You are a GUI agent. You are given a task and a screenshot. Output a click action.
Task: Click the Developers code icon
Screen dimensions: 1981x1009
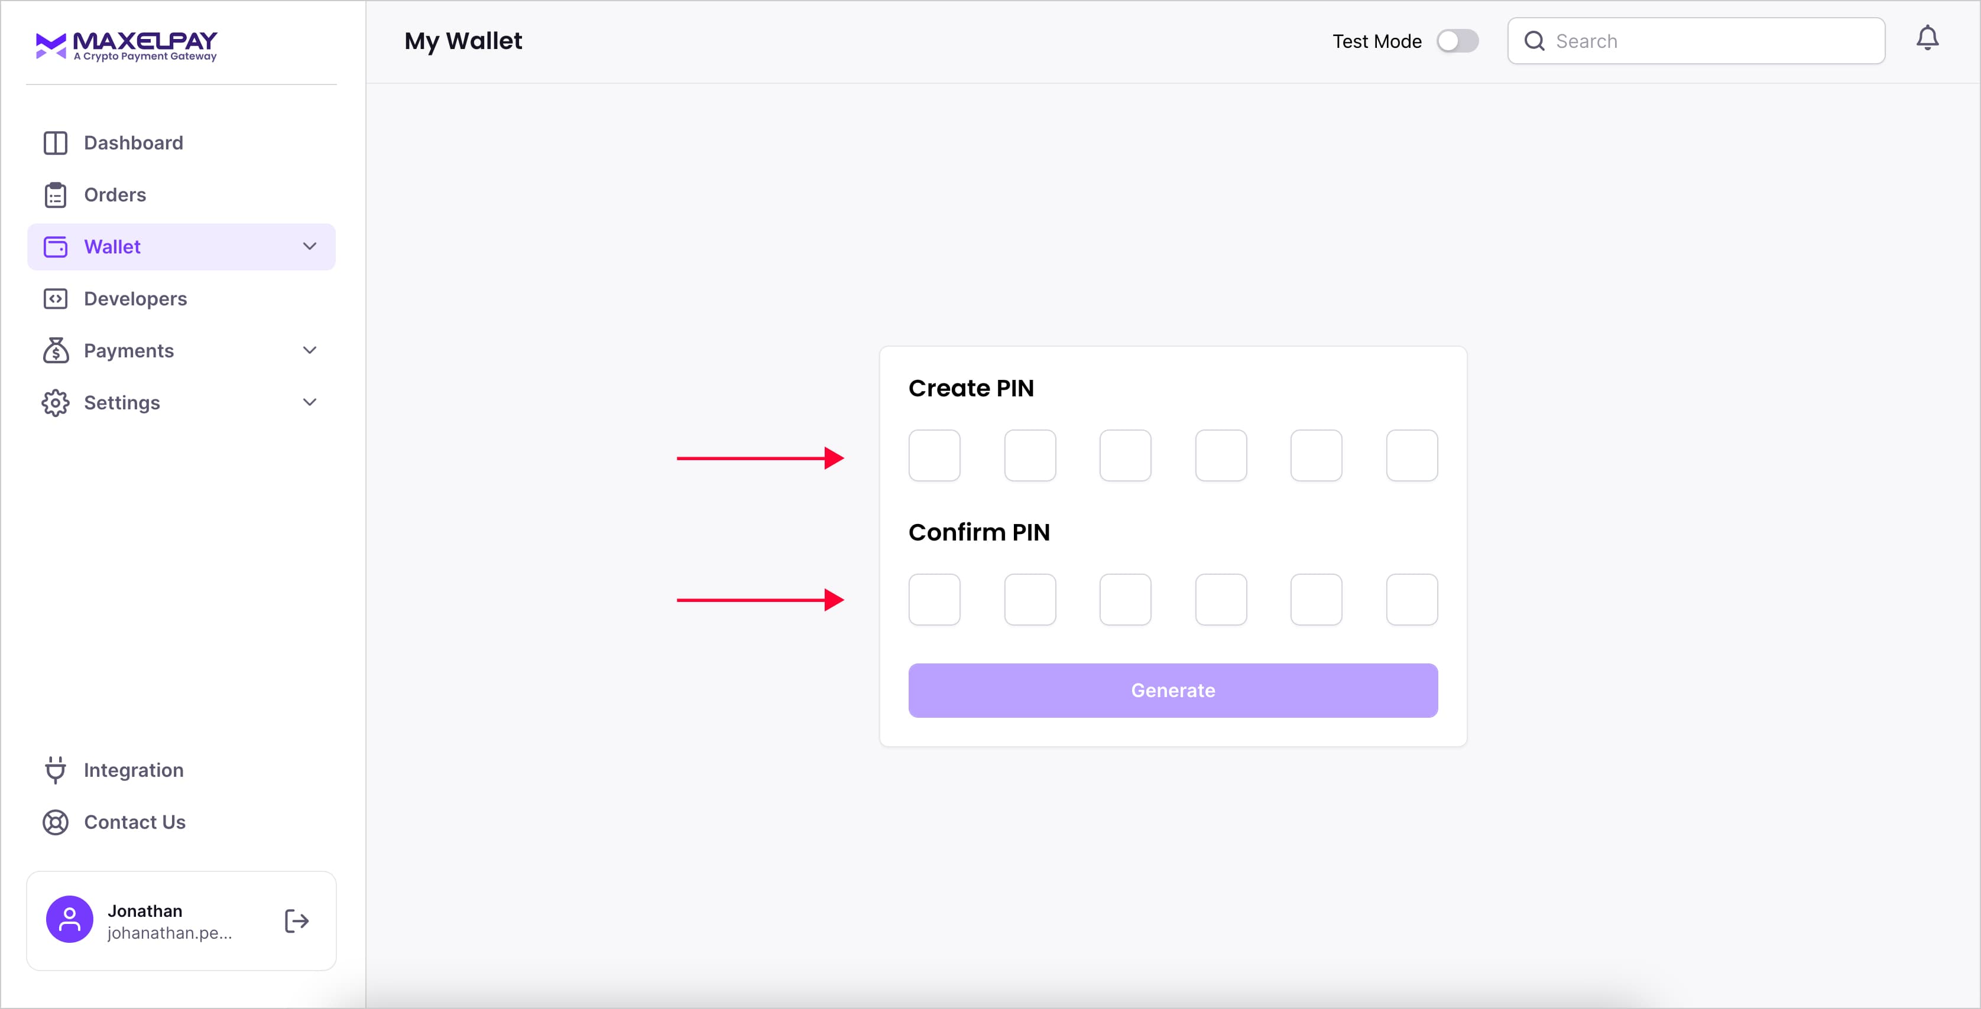[56, 298]
